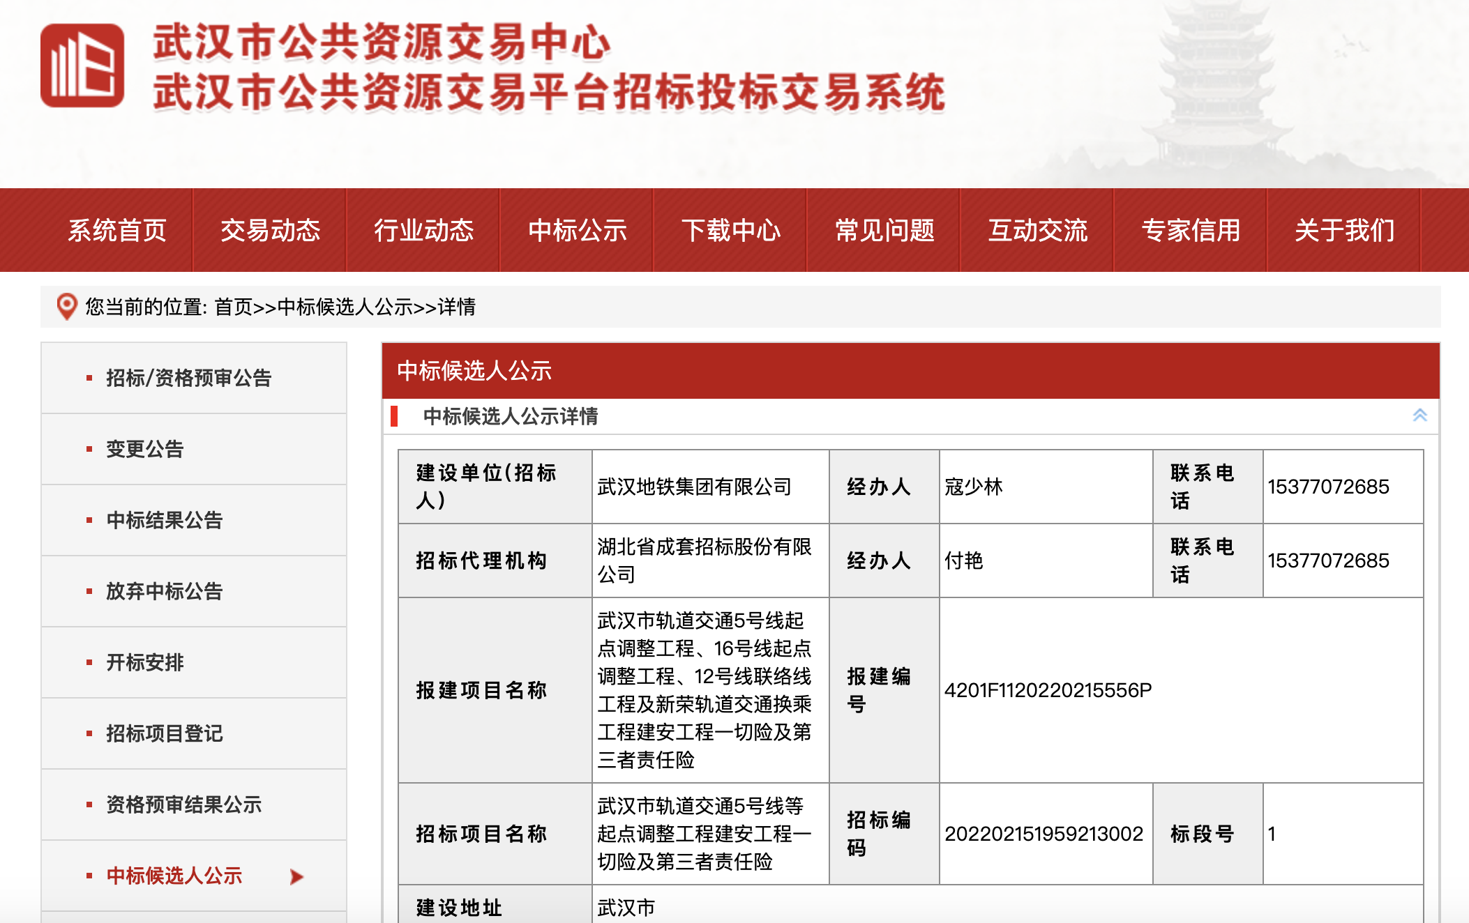Open 交易动态 navigation item
The height and width of the screenshot is (923, 1469).
coord(270,230)
